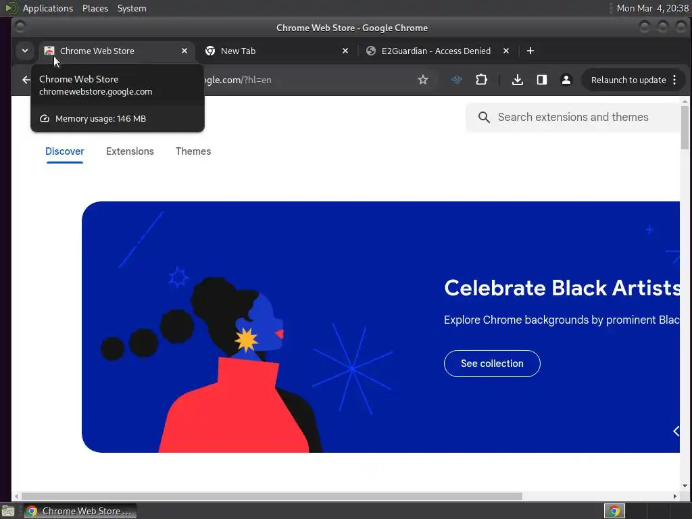The width and height of the screenshot is (692, 519).
Task: Click the magnifier search icon
Action: (484, 117)
